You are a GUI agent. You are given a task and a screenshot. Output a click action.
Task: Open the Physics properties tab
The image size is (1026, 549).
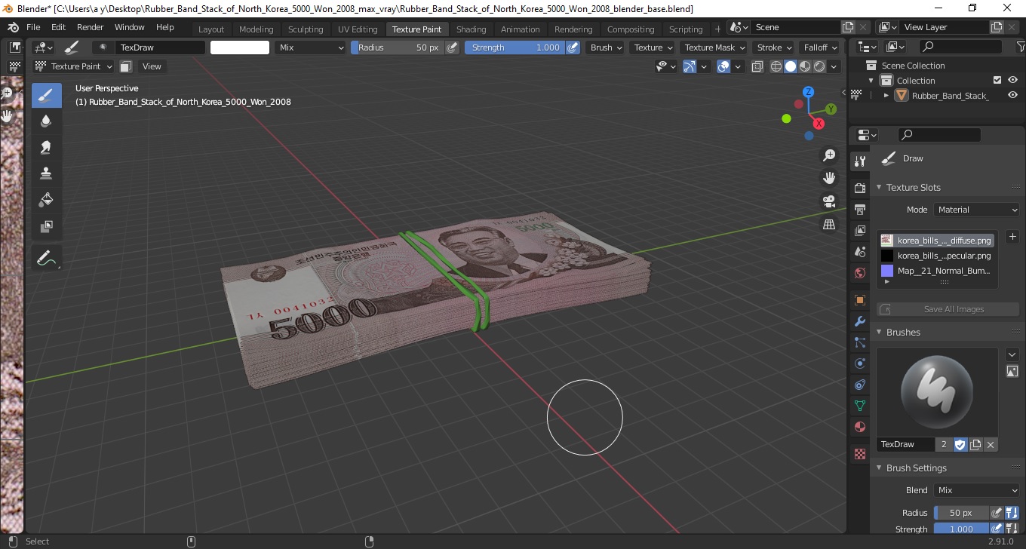pos(859,363)
